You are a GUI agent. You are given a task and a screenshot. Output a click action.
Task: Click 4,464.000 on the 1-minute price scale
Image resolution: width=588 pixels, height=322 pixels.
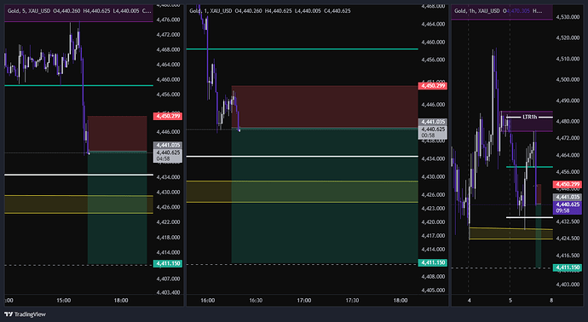click(x=433, y=24)
